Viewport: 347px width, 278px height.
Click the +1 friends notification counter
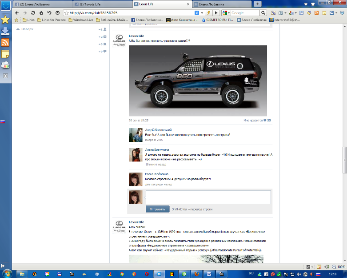pyautogui.click(x=103, y=29)
